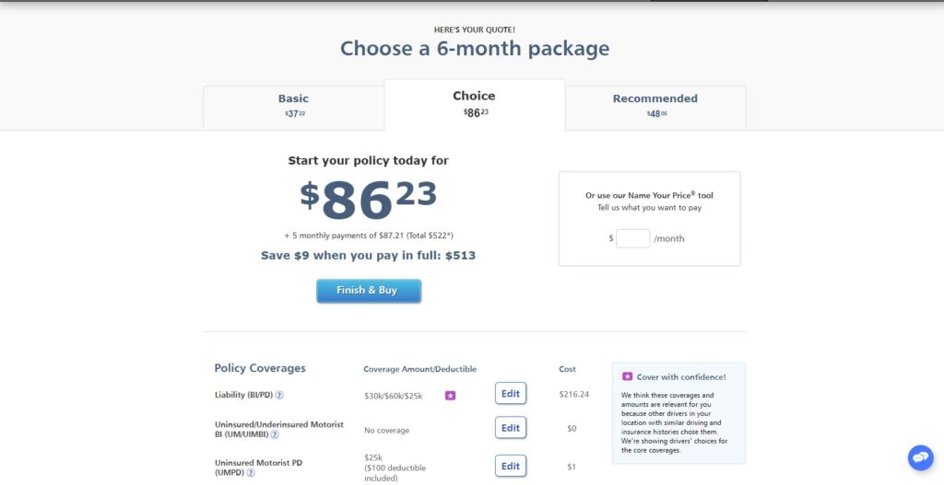This screenshot has height=485, width=944.
Task: Click the Policy Coverages heading
Action: tap(260, 368)
